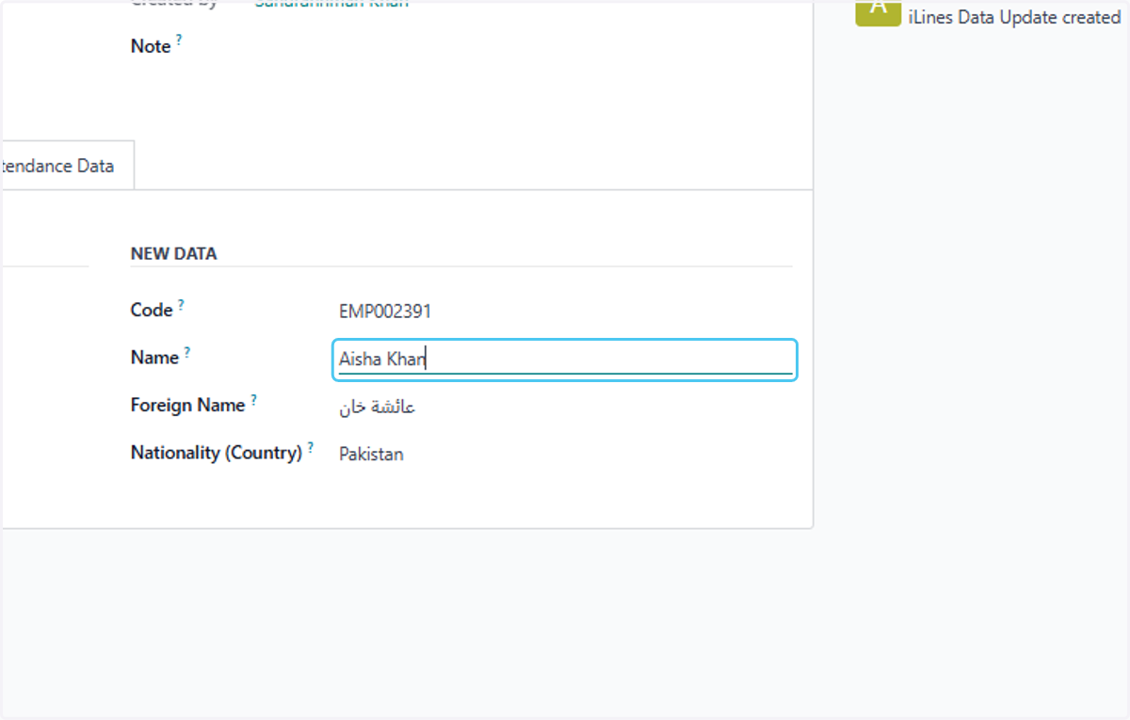The image size is (1130, 720).
Task: Click the help tooltip icon beside Name
Action: (x=186, y=352)
